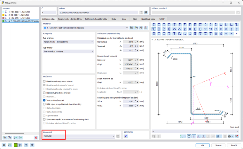Viewport: 243px width, 149px height.
Task: Copy the selected cross-section in list
Action: click(x=10, y=137)
